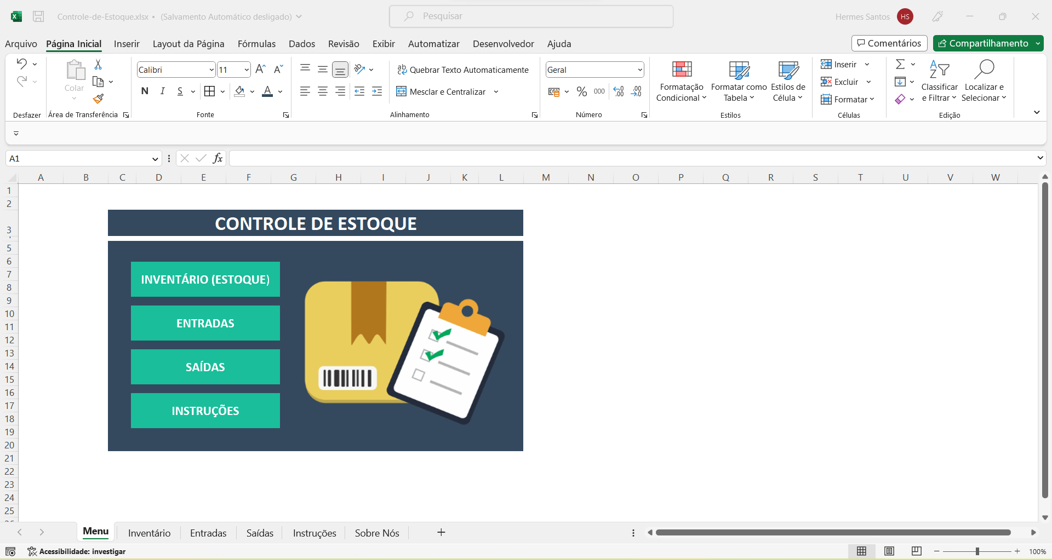
Task: Increase decimal places icon
Action: click(x=619, y=91)
